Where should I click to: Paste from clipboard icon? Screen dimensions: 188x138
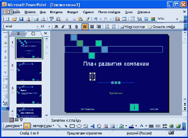80,19
